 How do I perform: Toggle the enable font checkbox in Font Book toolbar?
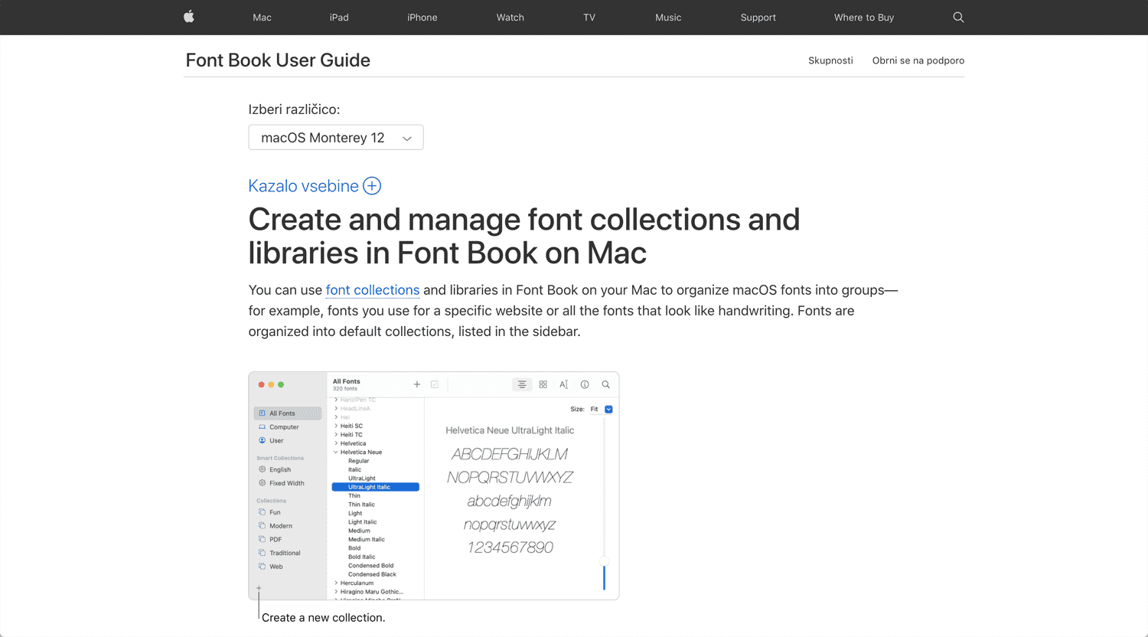435,384
